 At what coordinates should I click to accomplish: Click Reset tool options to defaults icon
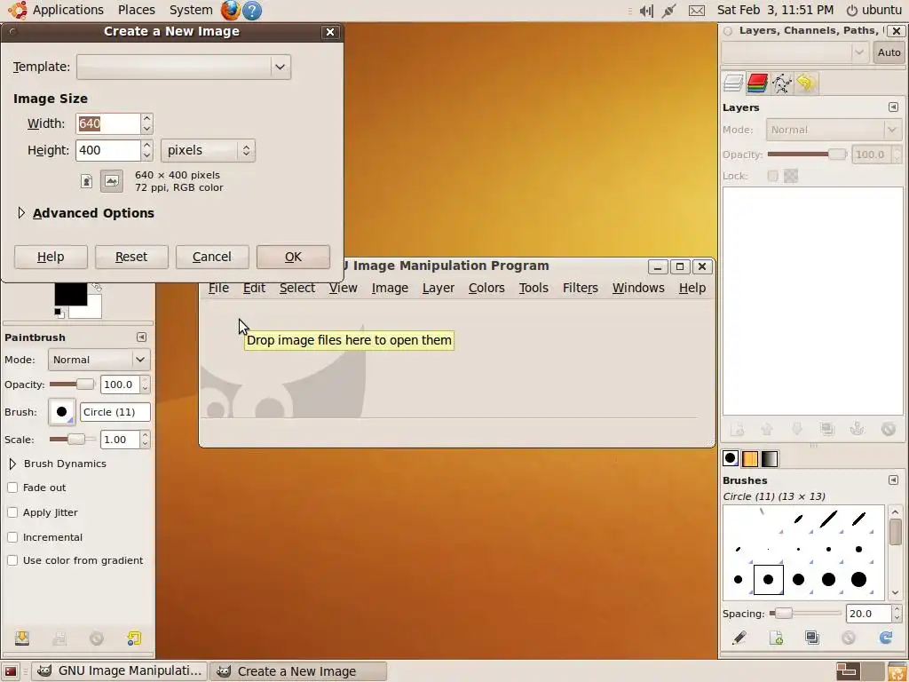click(x=134, y=638)
